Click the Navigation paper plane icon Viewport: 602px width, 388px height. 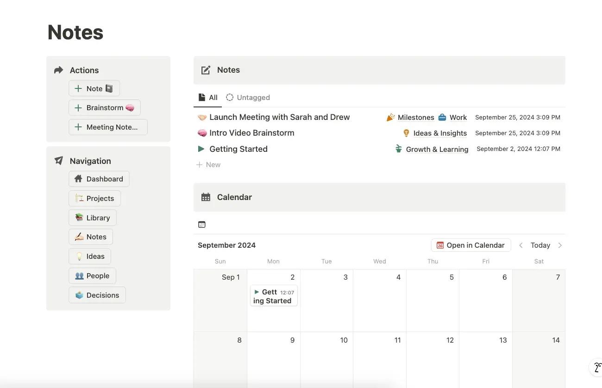point(58,161)
